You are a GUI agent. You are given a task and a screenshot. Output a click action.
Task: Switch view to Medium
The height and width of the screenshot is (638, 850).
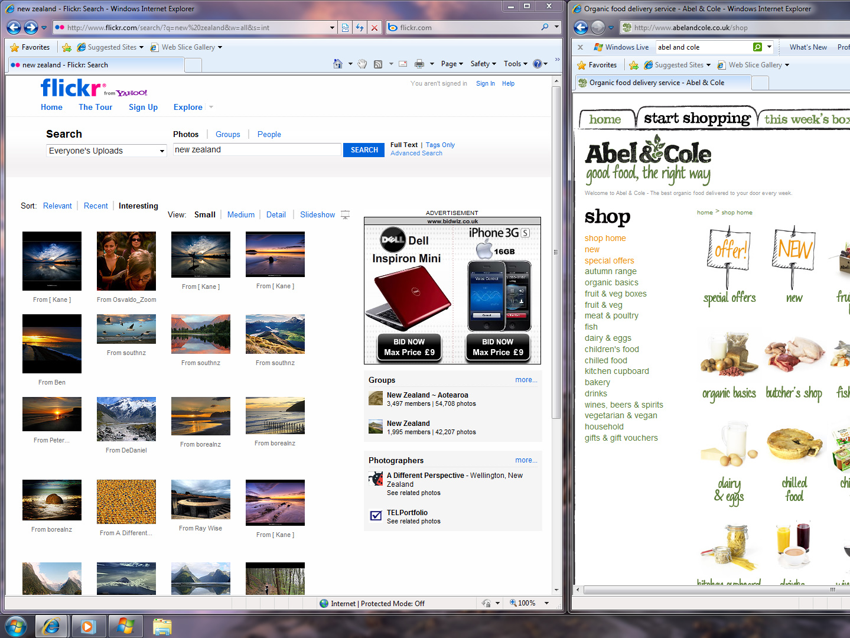click(x=241, y=214)
